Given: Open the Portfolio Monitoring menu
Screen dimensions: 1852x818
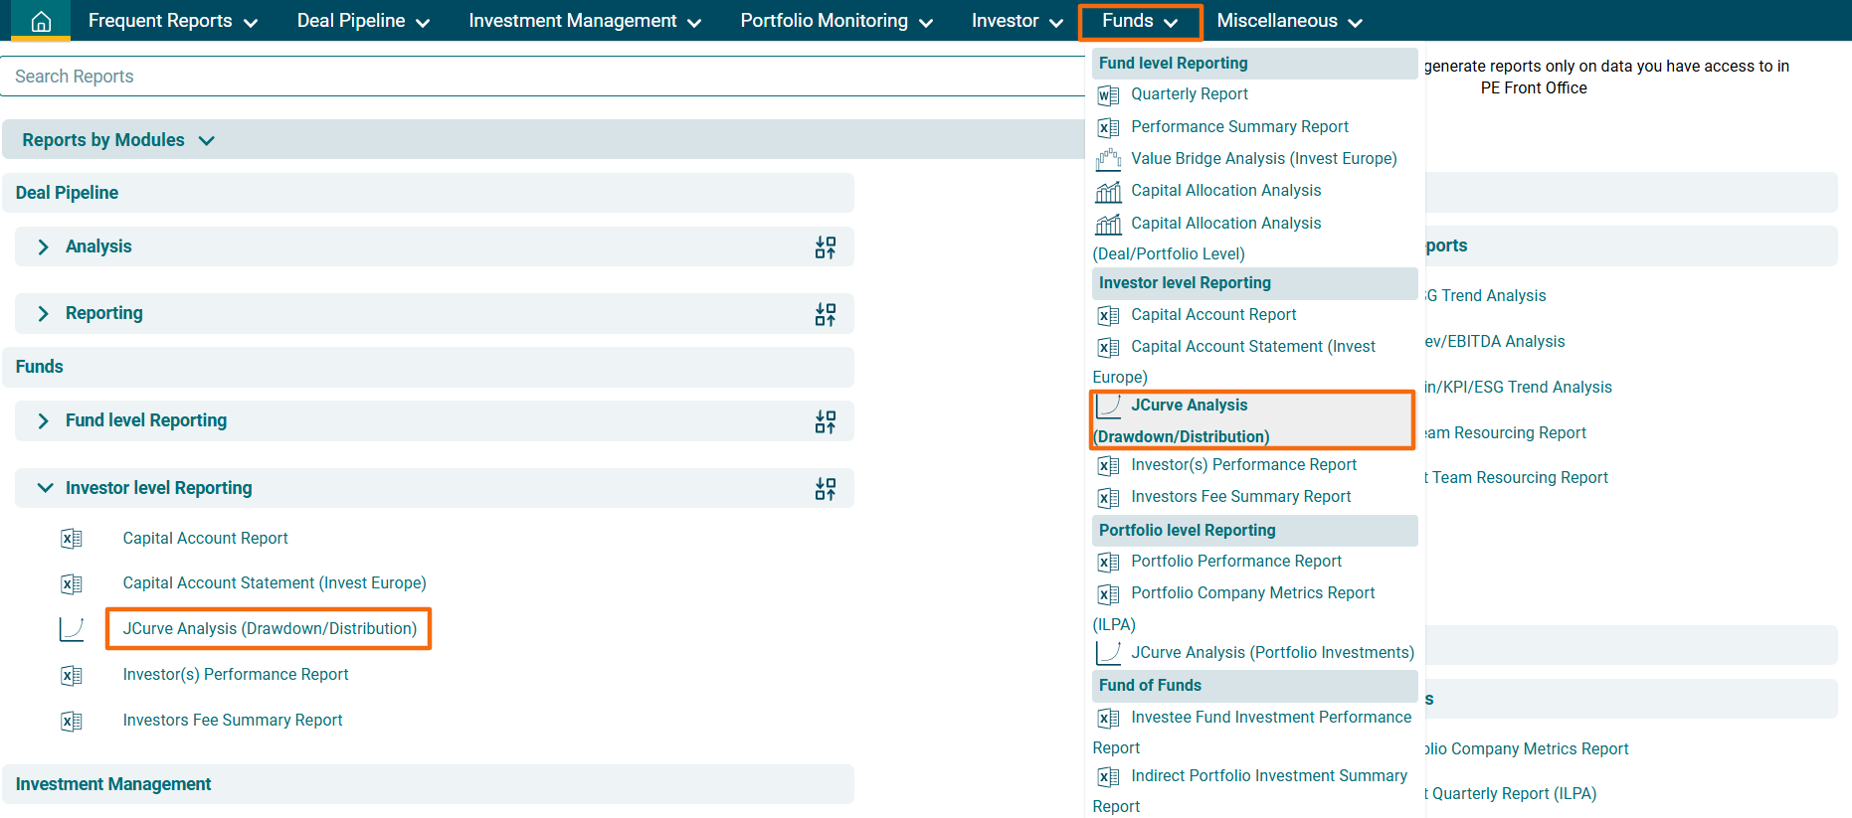Looking at the screenshot, I should click(835, 21).
